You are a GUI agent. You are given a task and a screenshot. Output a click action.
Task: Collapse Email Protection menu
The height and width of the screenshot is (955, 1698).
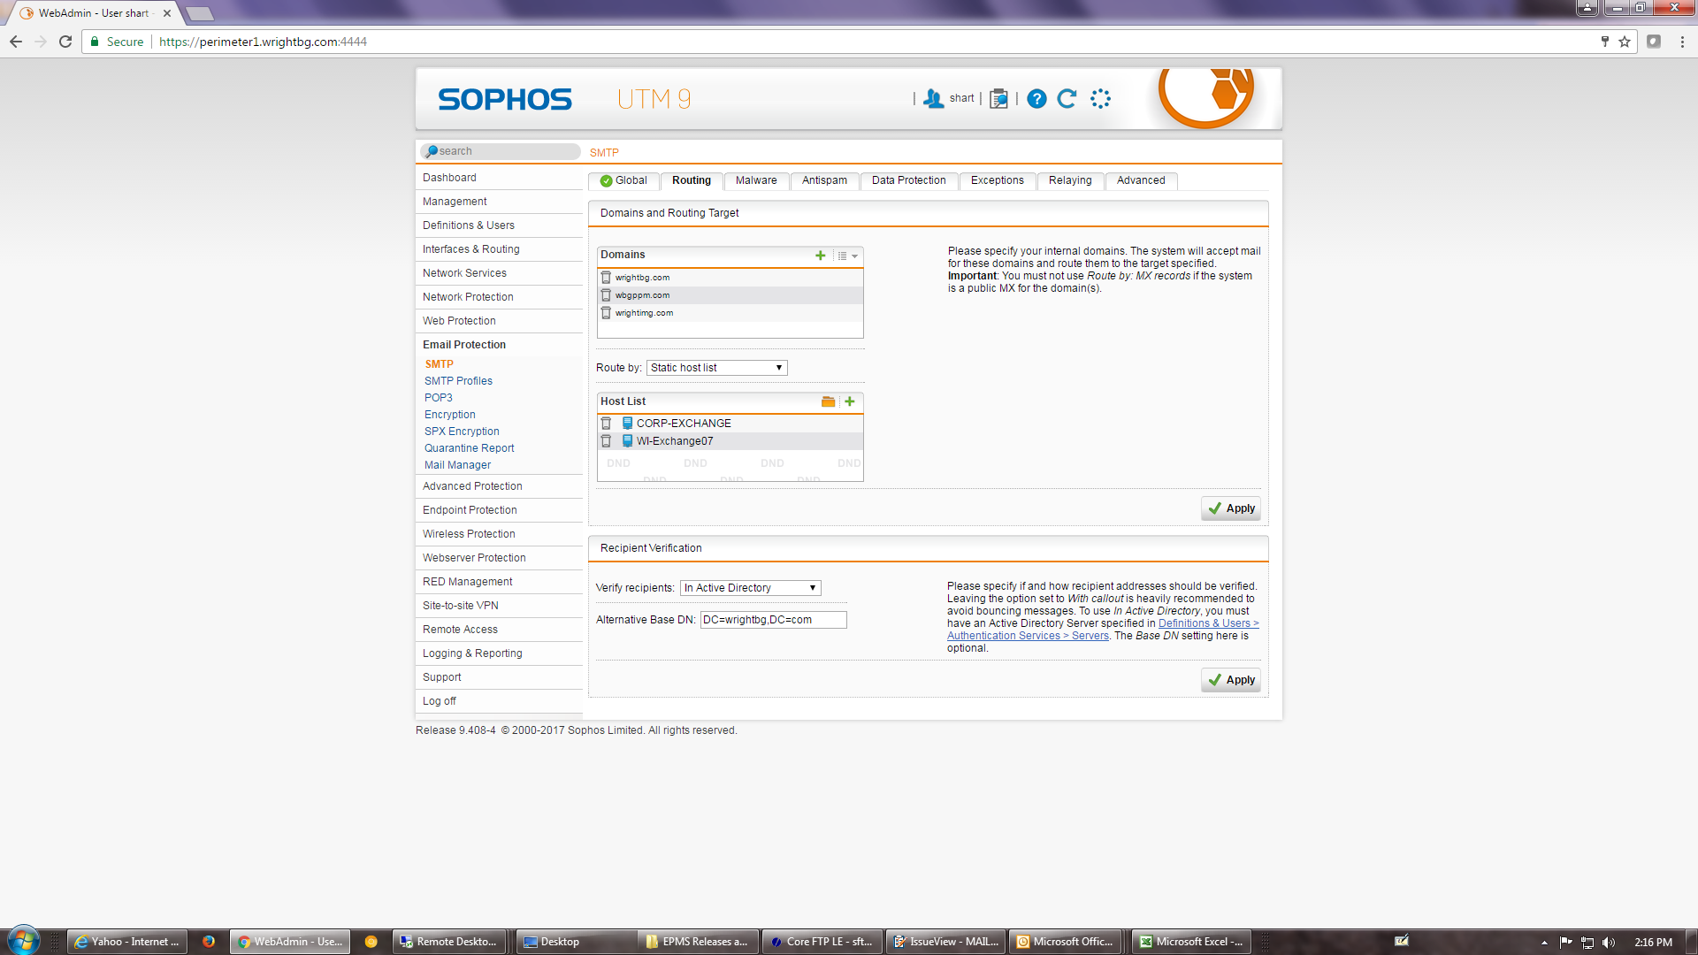[500, 345]
